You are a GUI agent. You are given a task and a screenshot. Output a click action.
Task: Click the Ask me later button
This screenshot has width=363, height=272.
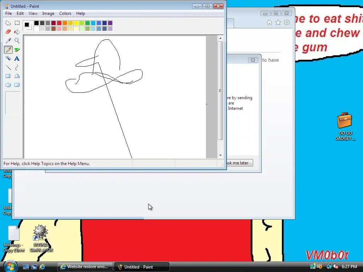tap(239, 163)
